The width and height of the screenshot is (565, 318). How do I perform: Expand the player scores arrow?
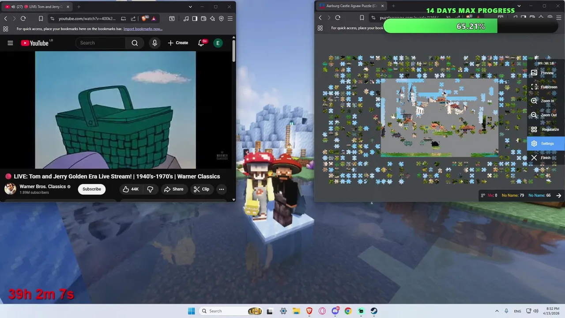pos(558,195)
